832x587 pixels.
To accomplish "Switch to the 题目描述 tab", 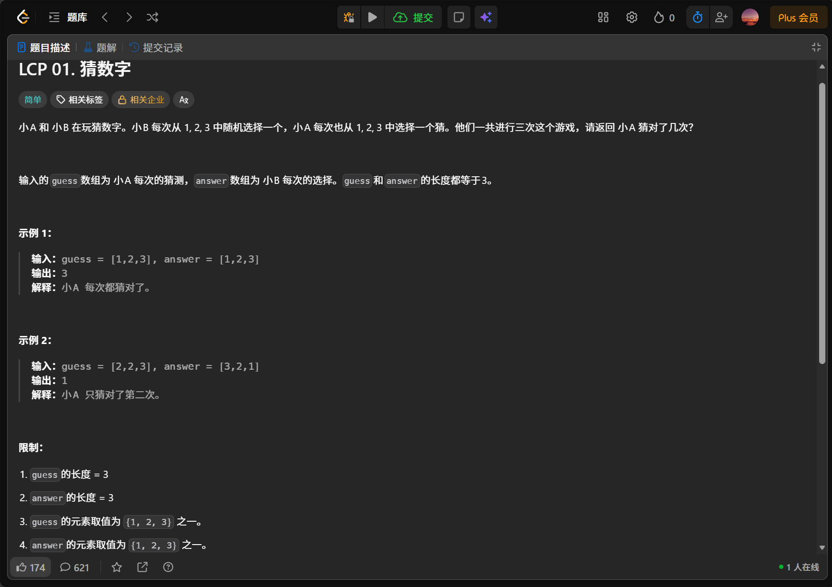I will (x=44, y=48).
